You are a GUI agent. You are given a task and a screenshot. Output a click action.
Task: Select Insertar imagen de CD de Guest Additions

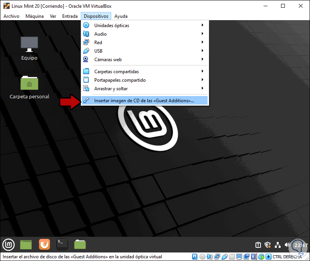[145, 100]
